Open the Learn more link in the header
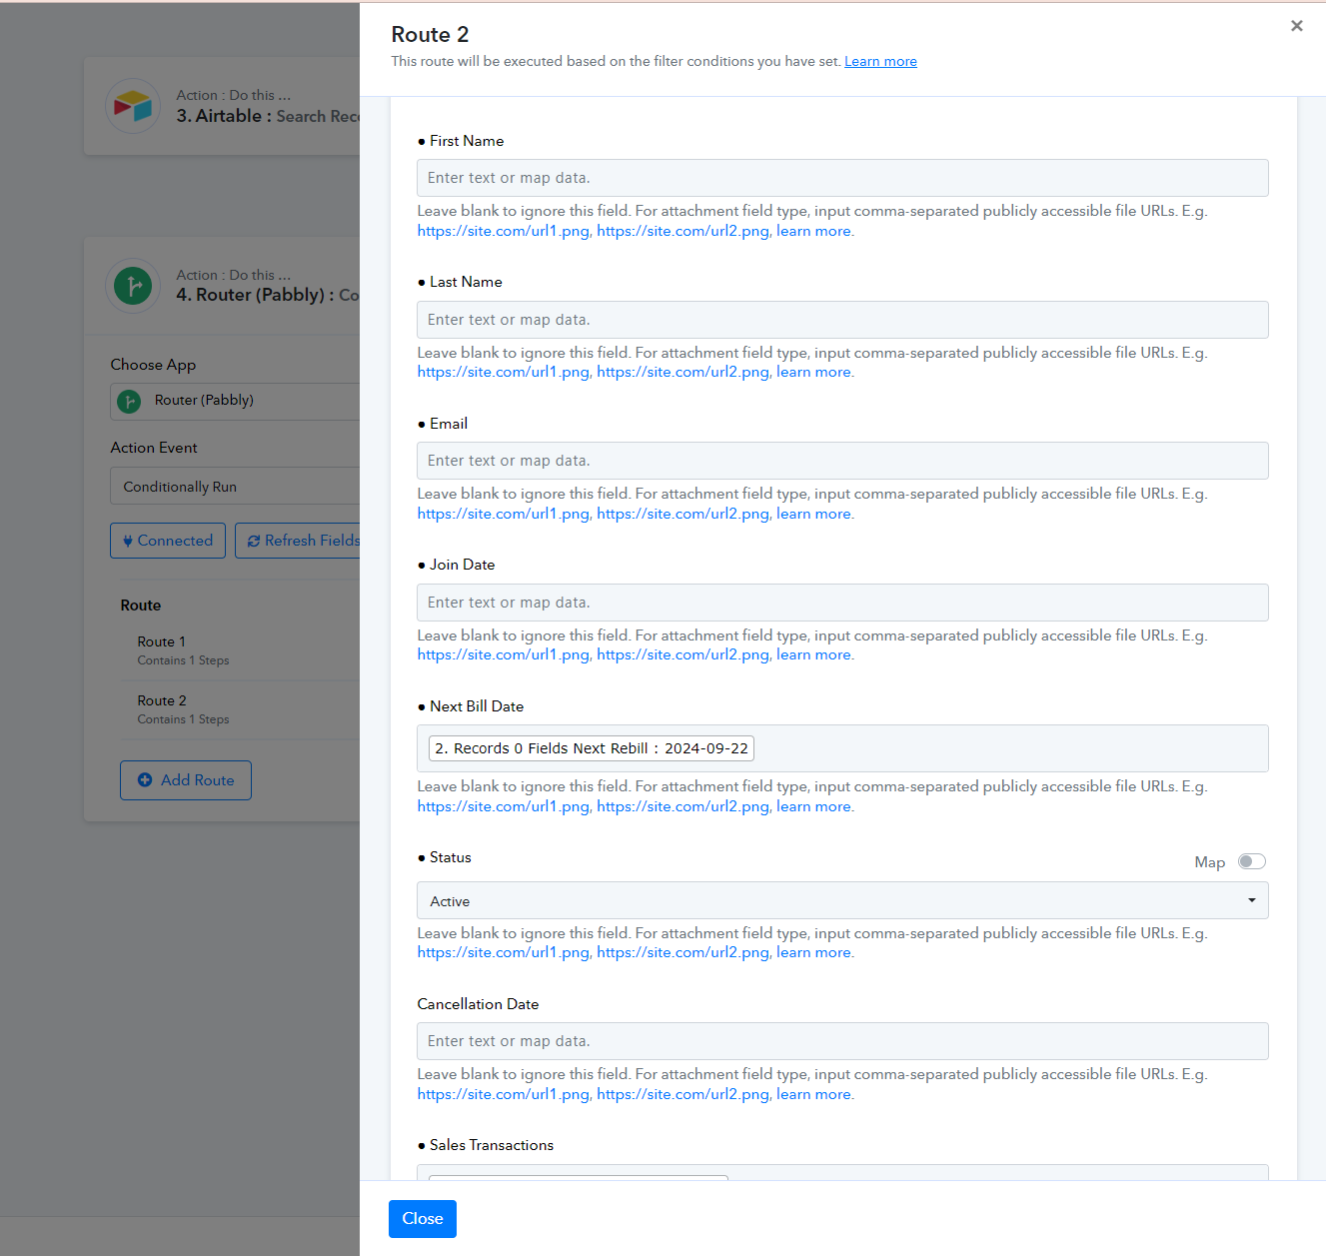 (880, 61)
